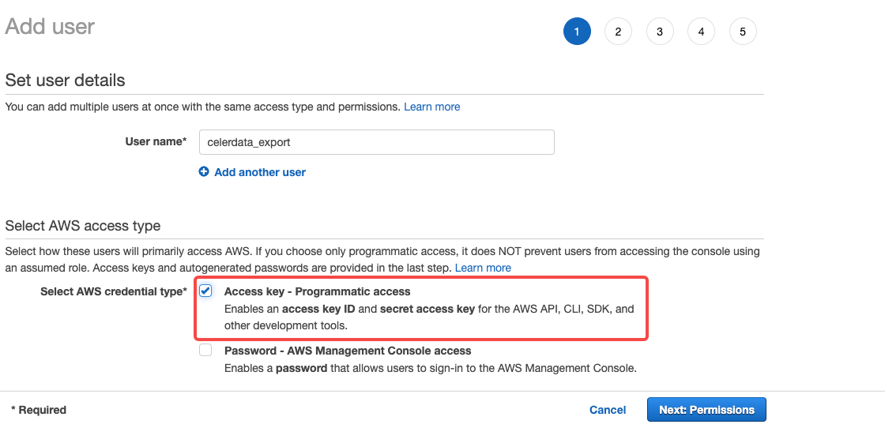
Task: Jump to wizard step 2 circle
Action: 618,32
